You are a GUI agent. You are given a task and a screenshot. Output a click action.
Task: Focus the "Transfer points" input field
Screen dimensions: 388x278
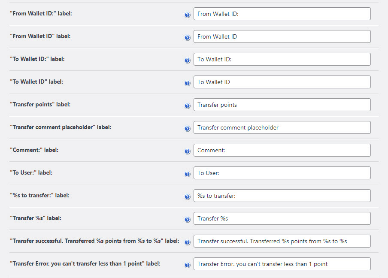point(282,105)
